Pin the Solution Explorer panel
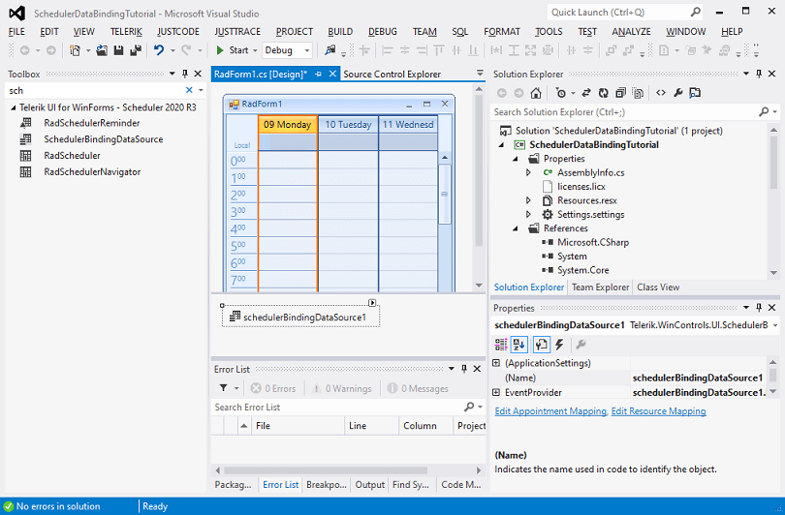Viewport: 785px width, 515px height. tap(759, 74)
